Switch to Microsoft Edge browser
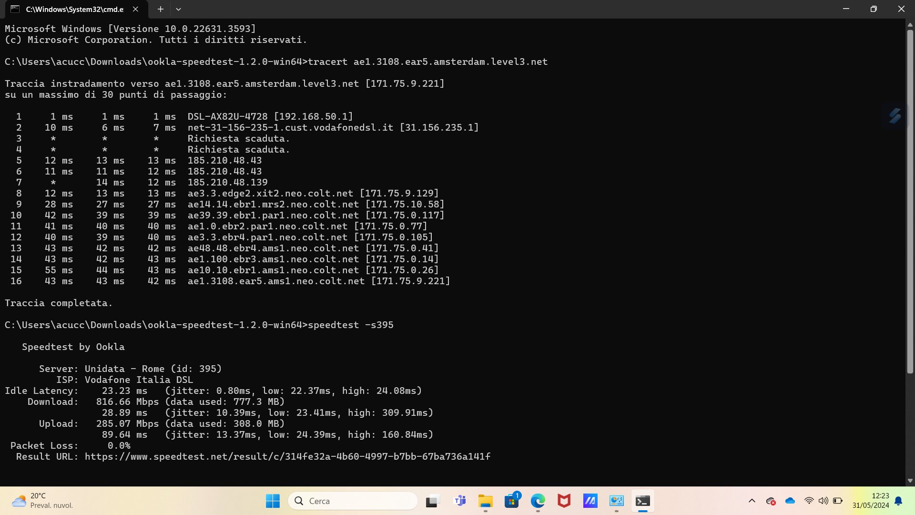Screen dimensions: 915x515 click(x=538, y=501)
